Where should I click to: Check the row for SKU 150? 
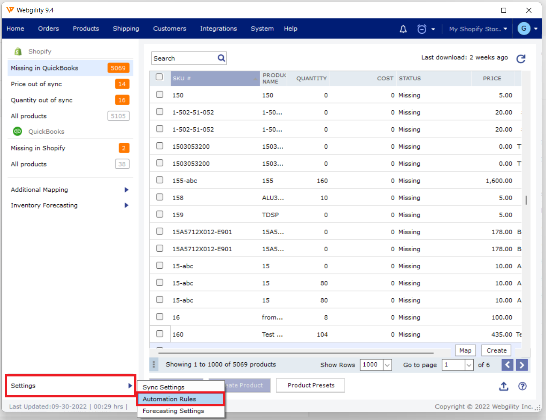159,94
